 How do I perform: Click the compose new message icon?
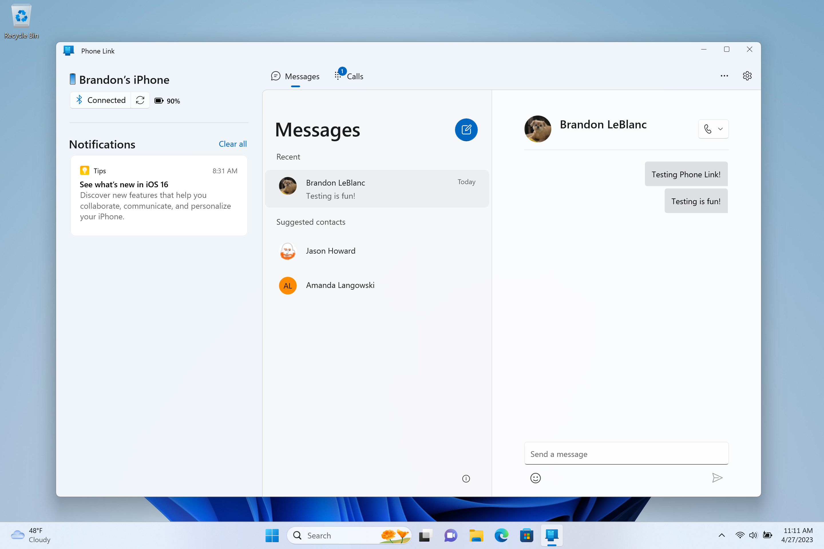[467, 129]
